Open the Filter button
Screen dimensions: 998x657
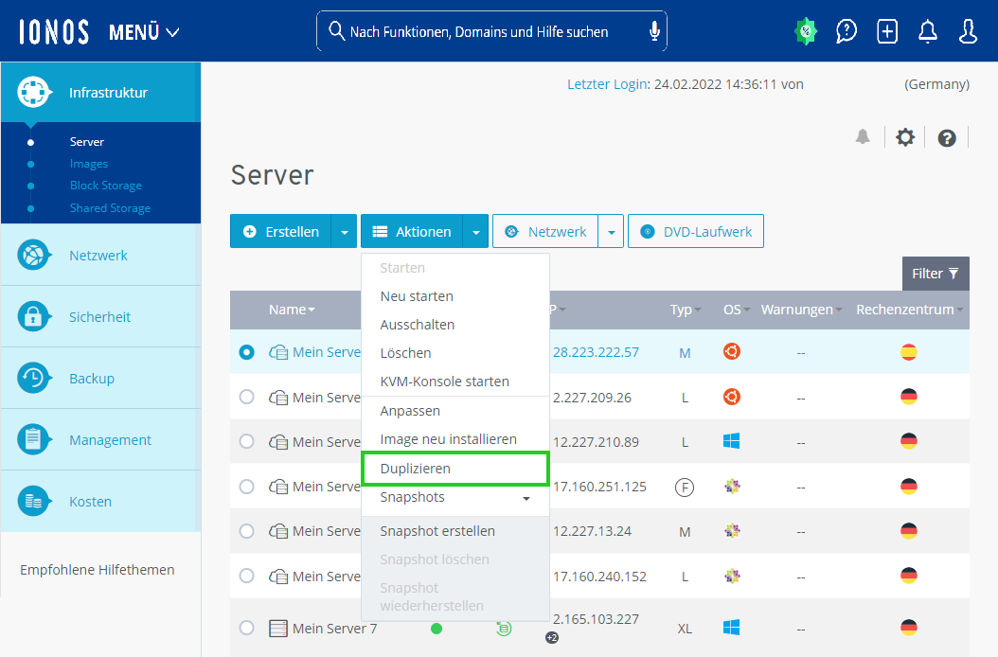(936, 274)
